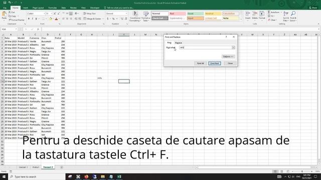
Task: Click the Find what text field
Action: [205, 47]
